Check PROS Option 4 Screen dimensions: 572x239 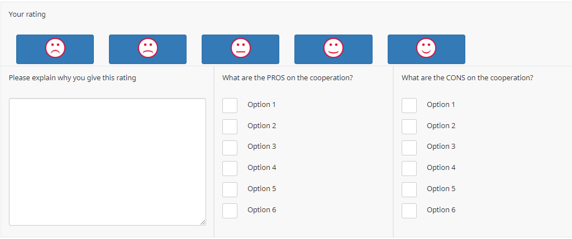(x=230, y=168)
